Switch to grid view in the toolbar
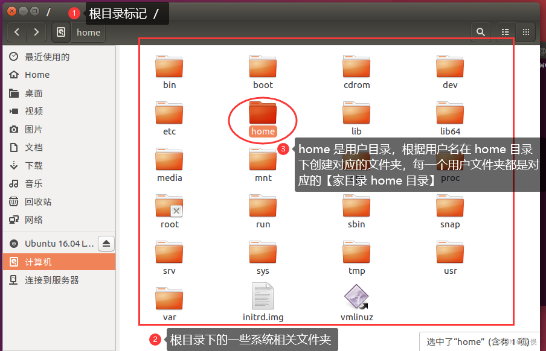The image size is (546, 351). pos(526,32)
